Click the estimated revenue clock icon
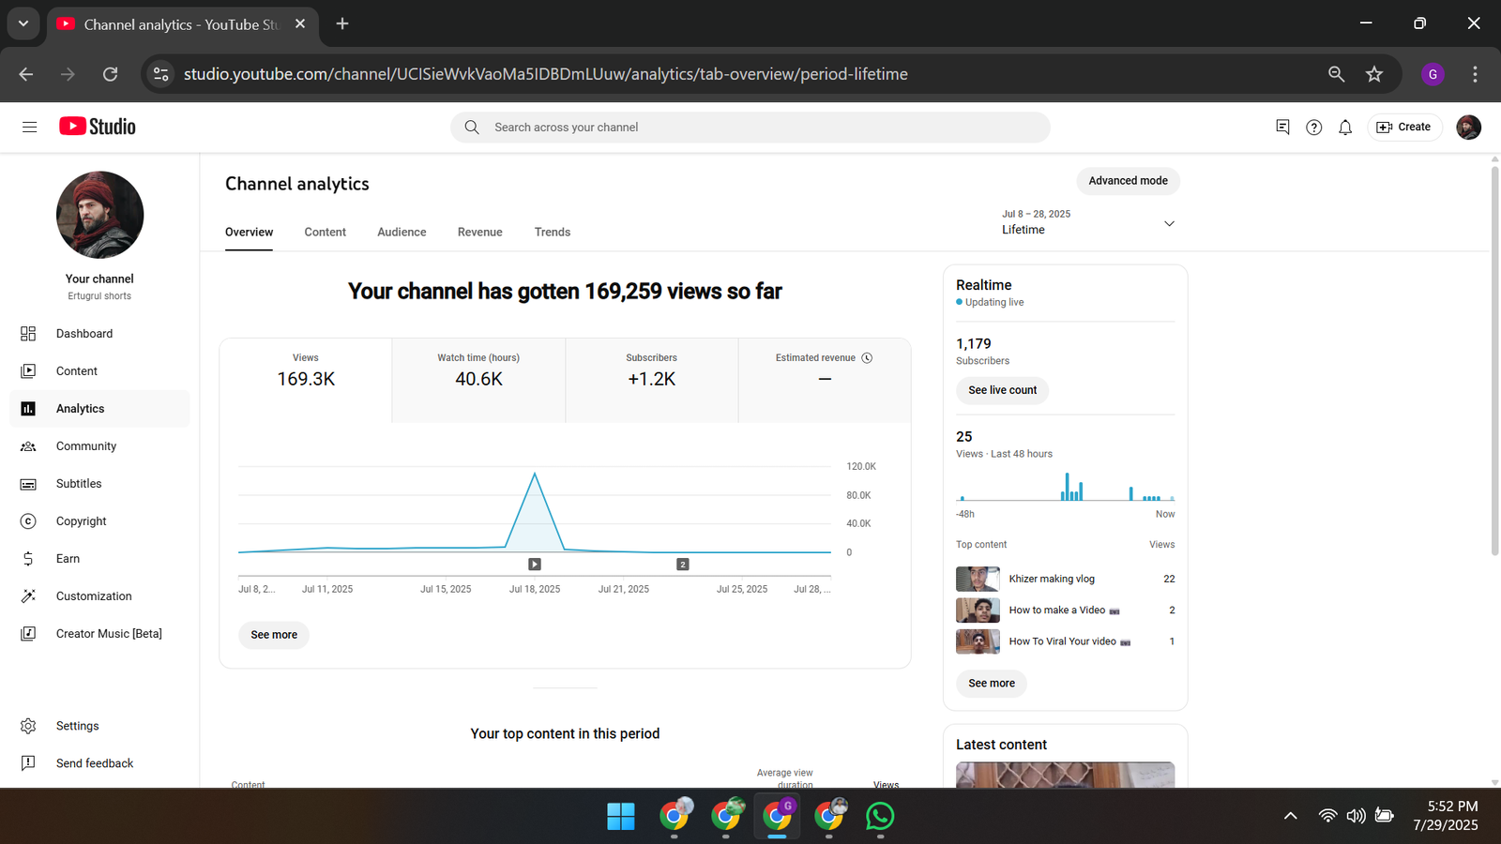Screen dimensions: 1501x844 pyautogui.click(x=867, y=357)
